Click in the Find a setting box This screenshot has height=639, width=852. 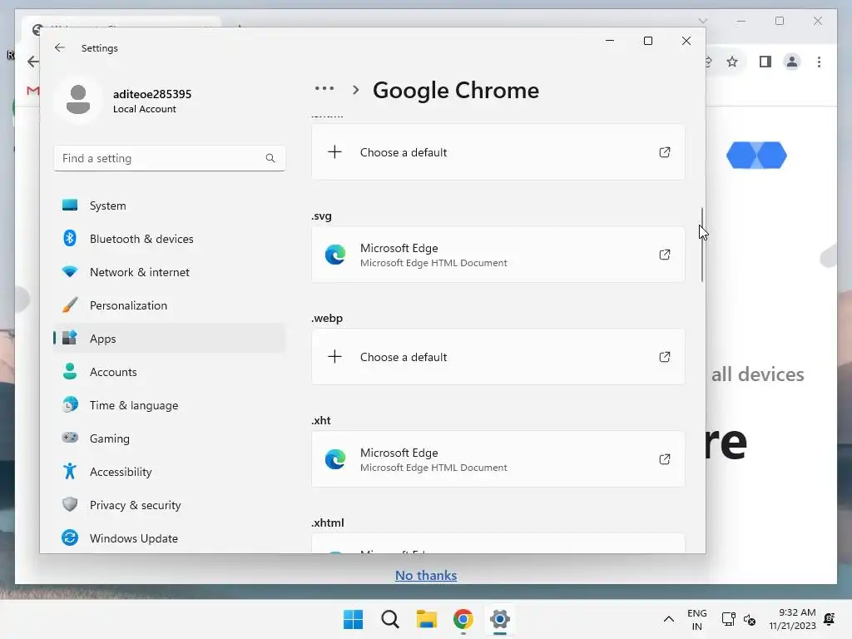170,158
